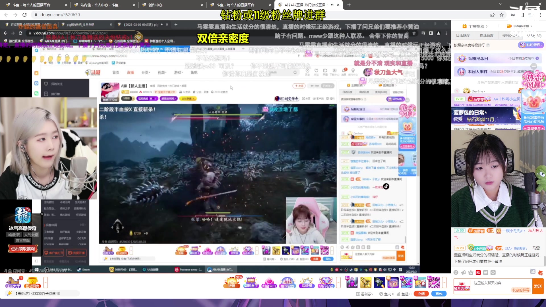The width and height of the screenshot is (546, 307).
Task: Select the first gift icon in gift bar
Action: click(x=352, y=283)
